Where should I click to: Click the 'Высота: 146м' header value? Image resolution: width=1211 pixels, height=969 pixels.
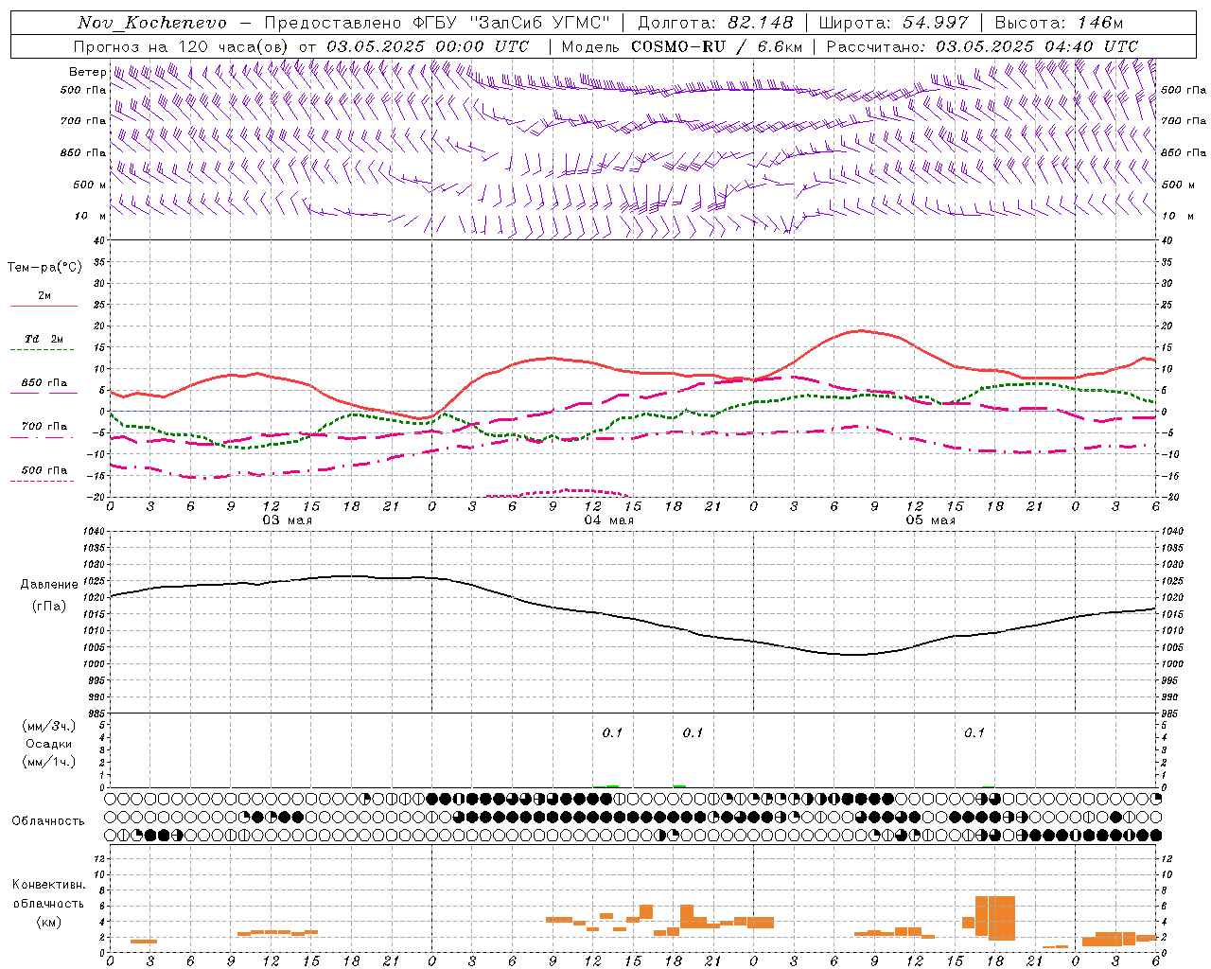[x=1059, y=23]
